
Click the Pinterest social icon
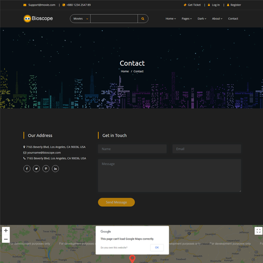pos(46,169)
